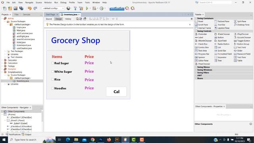Dismiss the Preview Design hint bar
The height and width of the screenshot is (143, 254).
click(190, 25)
